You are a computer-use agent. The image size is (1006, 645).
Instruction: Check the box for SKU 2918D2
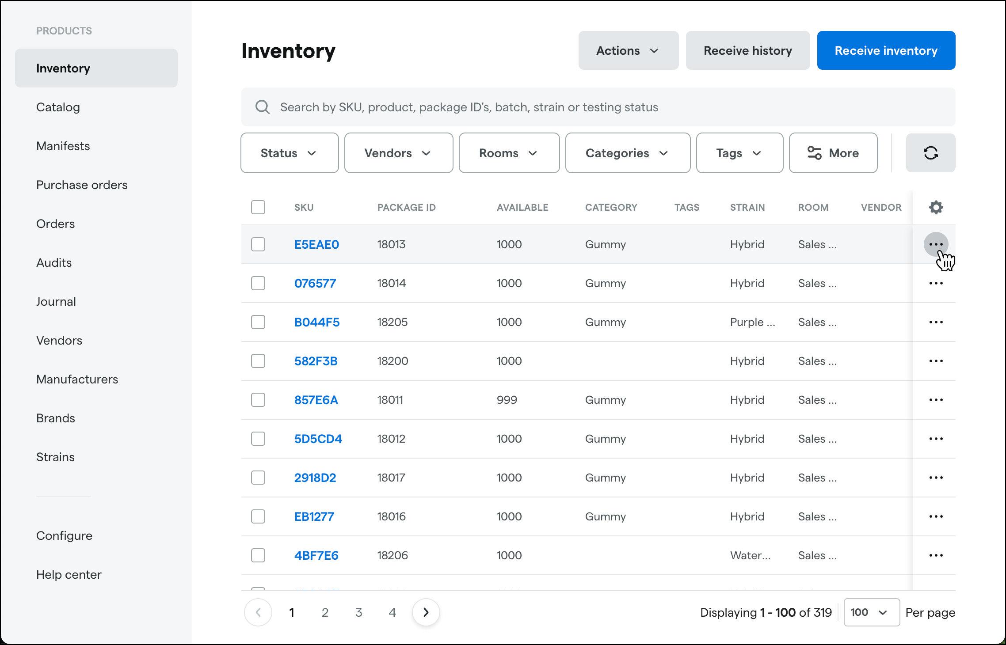(x=258, y=478)
